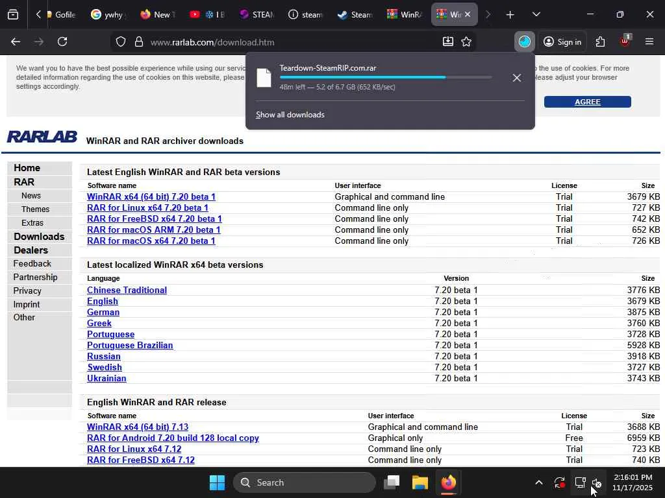The image size is (665, 498).
Task: Click the AGREE cookies button
Action: pos(587,102)
